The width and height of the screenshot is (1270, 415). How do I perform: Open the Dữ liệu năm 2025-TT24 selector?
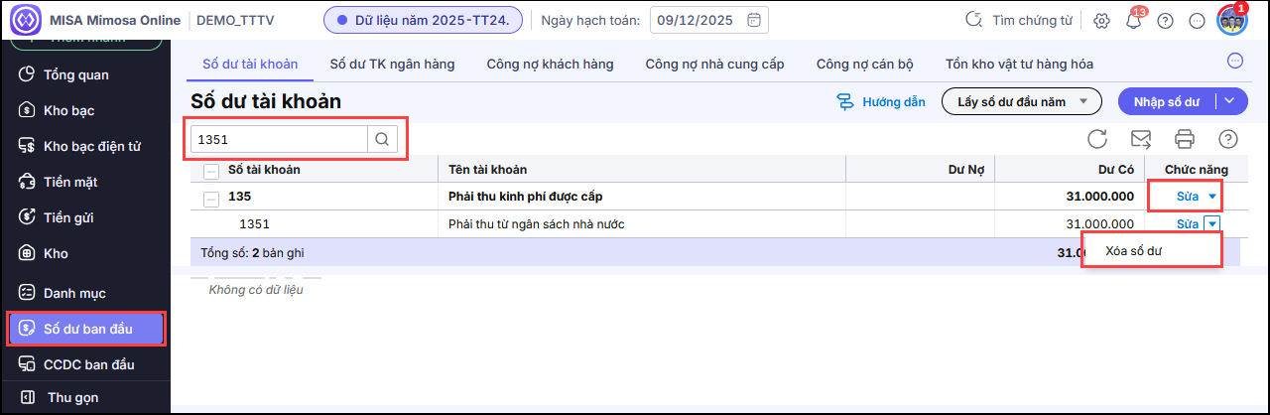pos(424,20)
